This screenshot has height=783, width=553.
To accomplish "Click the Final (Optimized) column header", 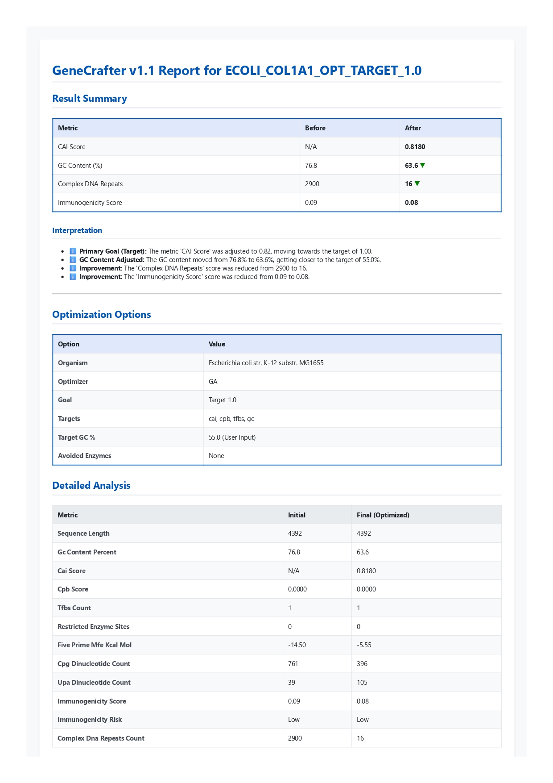I will point(383,515).
